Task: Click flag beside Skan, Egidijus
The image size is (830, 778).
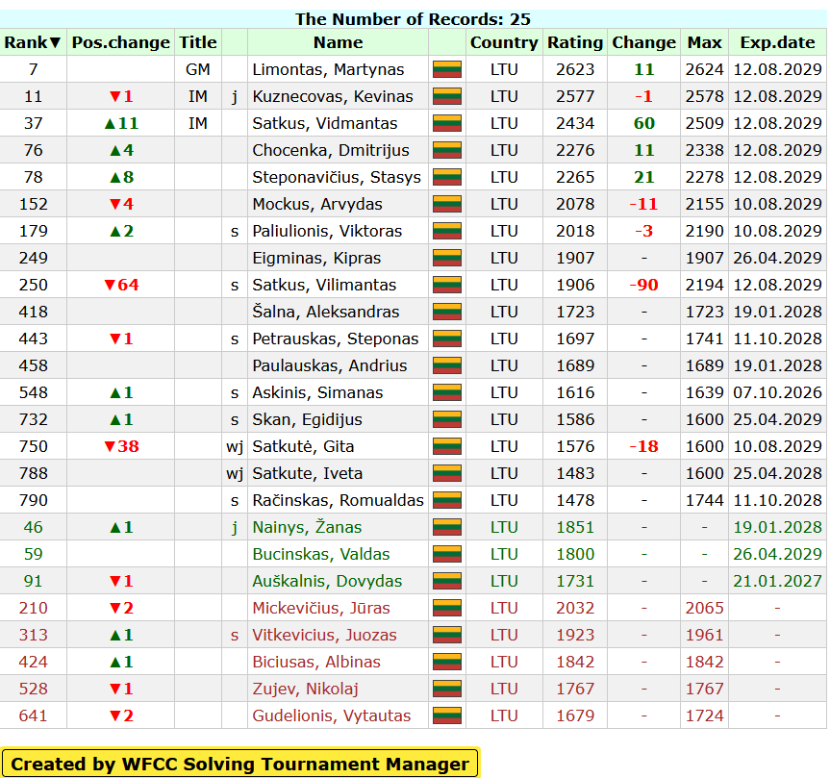Action: [447, 419]
